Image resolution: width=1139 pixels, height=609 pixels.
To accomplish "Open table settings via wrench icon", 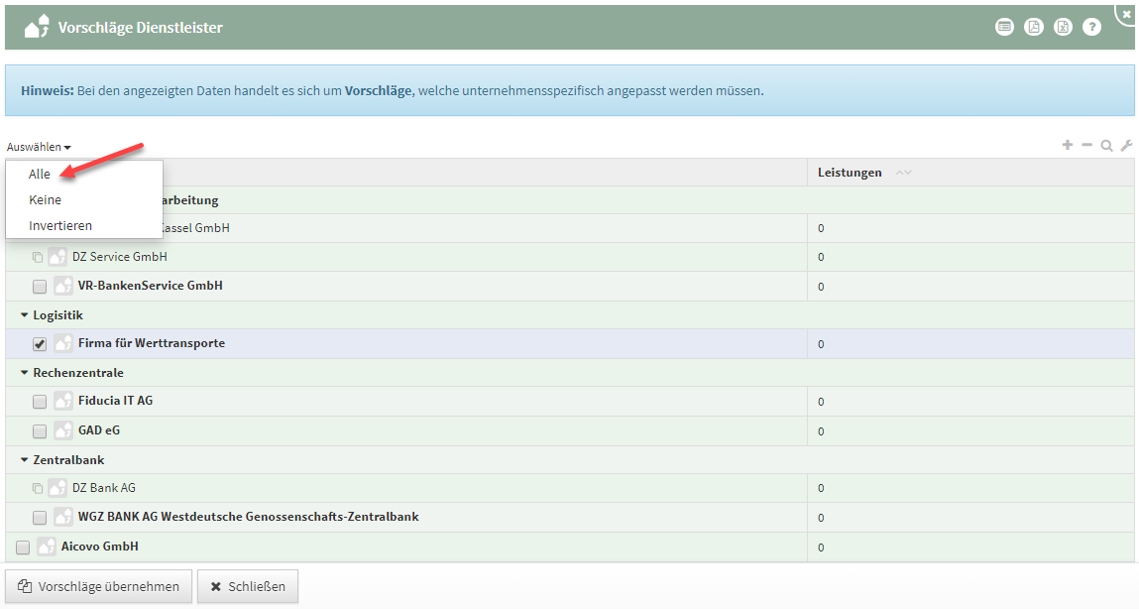I will coord(1126,146).
